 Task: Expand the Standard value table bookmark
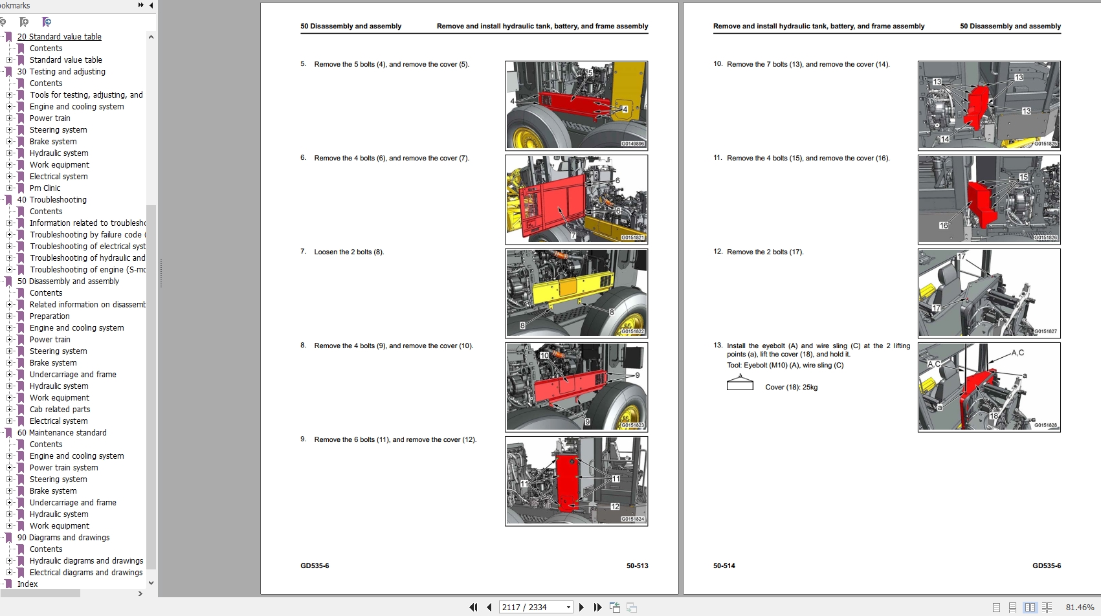coord(9,60)
